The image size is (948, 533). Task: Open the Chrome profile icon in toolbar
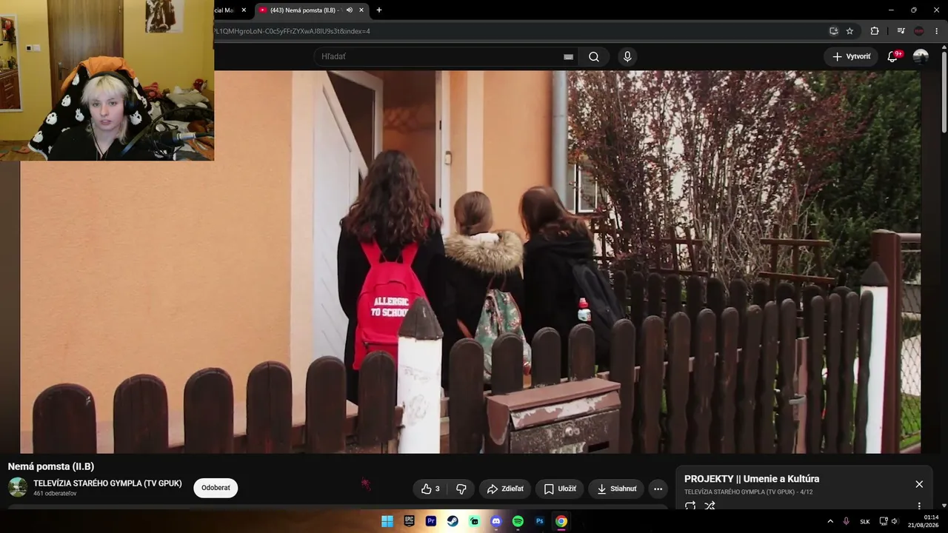919,31
